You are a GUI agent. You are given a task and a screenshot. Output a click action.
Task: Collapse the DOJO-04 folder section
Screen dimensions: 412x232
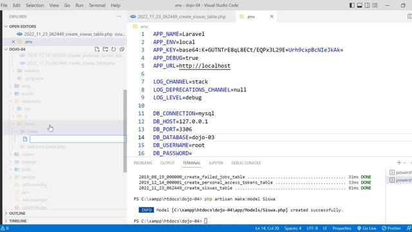click(x=6, y=49)
